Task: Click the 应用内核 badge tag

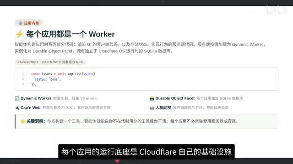Action: coord(29,23)
